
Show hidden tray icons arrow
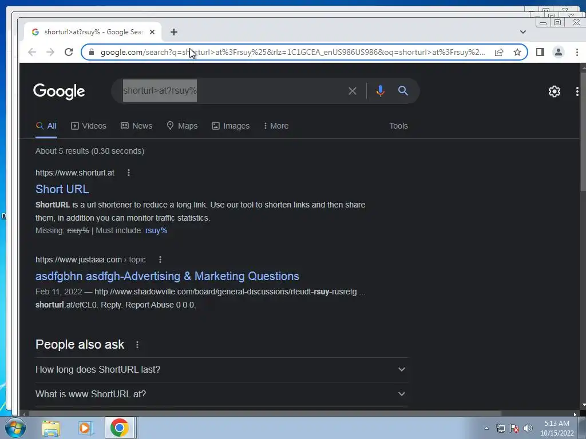tap(486, 428)
